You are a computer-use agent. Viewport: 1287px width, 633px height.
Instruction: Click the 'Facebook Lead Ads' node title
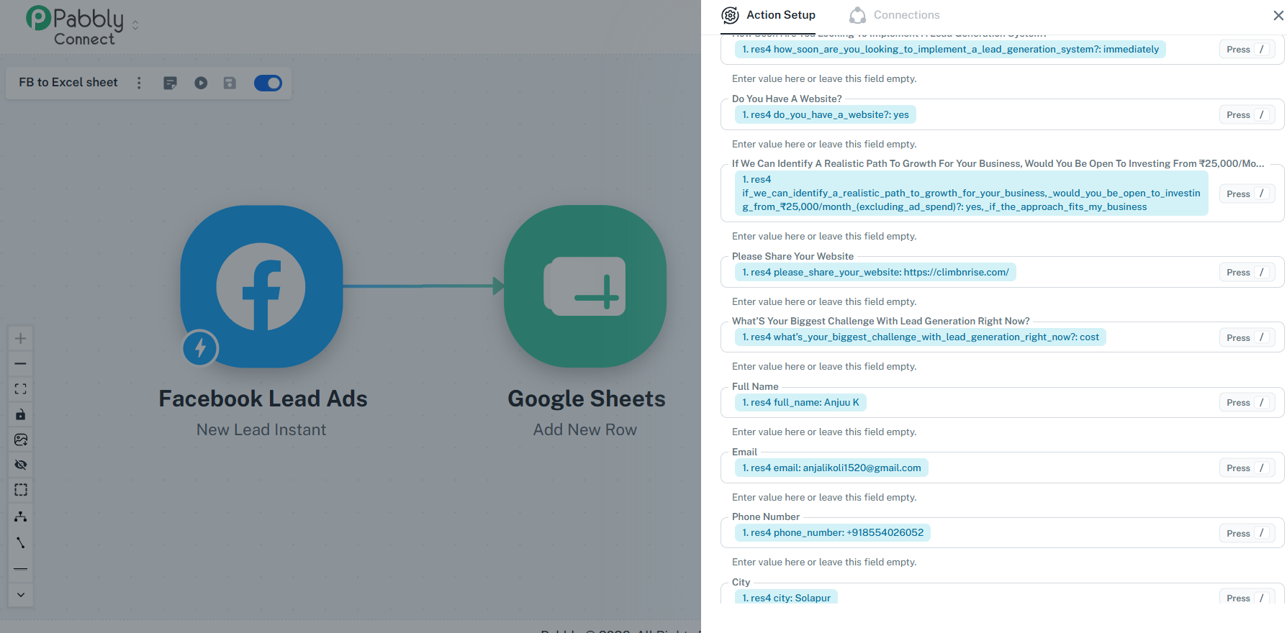[263, 399]
